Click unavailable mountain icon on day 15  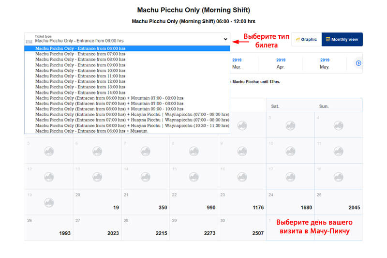tap(194, 177)
